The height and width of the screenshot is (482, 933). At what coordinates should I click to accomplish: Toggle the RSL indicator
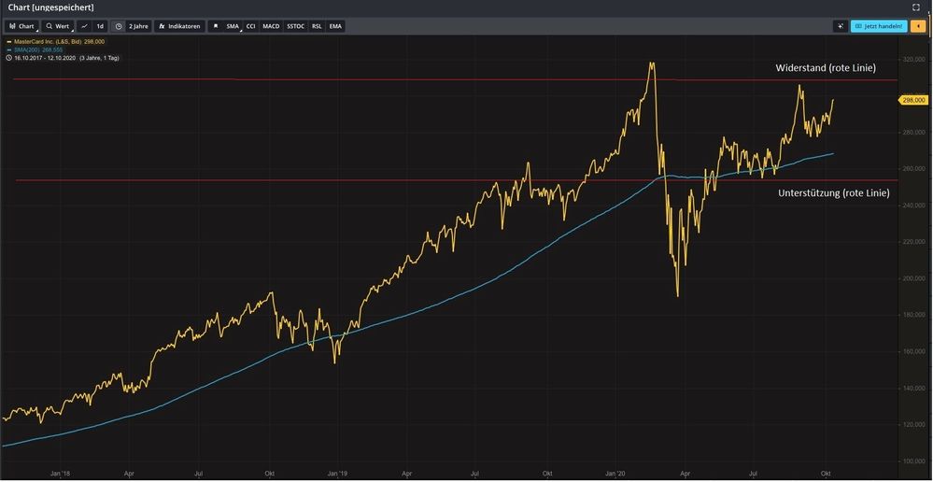[318, 26]
